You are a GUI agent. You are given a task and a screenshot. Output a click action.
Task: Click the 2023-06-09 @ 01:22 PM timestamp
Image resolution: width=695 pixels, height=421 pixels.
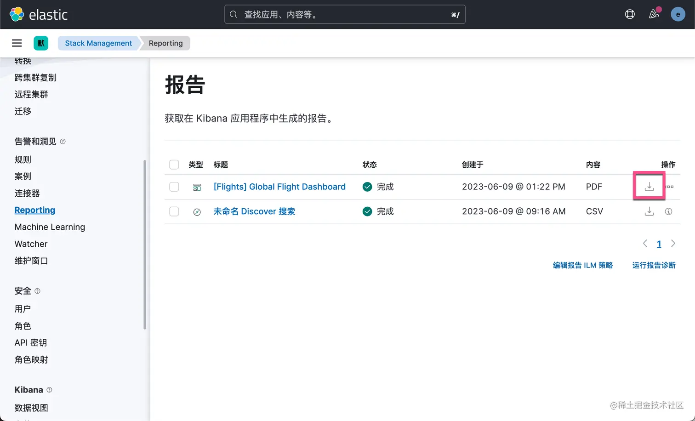513,187
